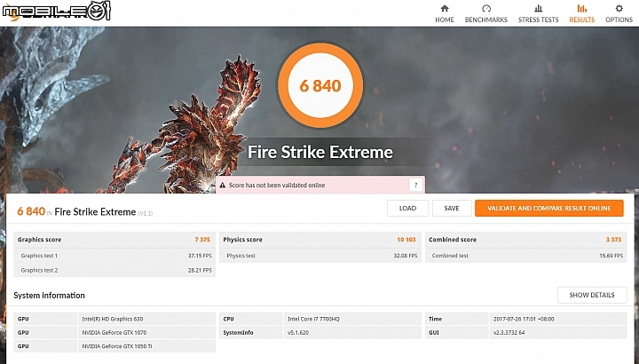The width and height of the screenshot is (639, 364).
Task: Click the System information heading
Action: point(50,296)
